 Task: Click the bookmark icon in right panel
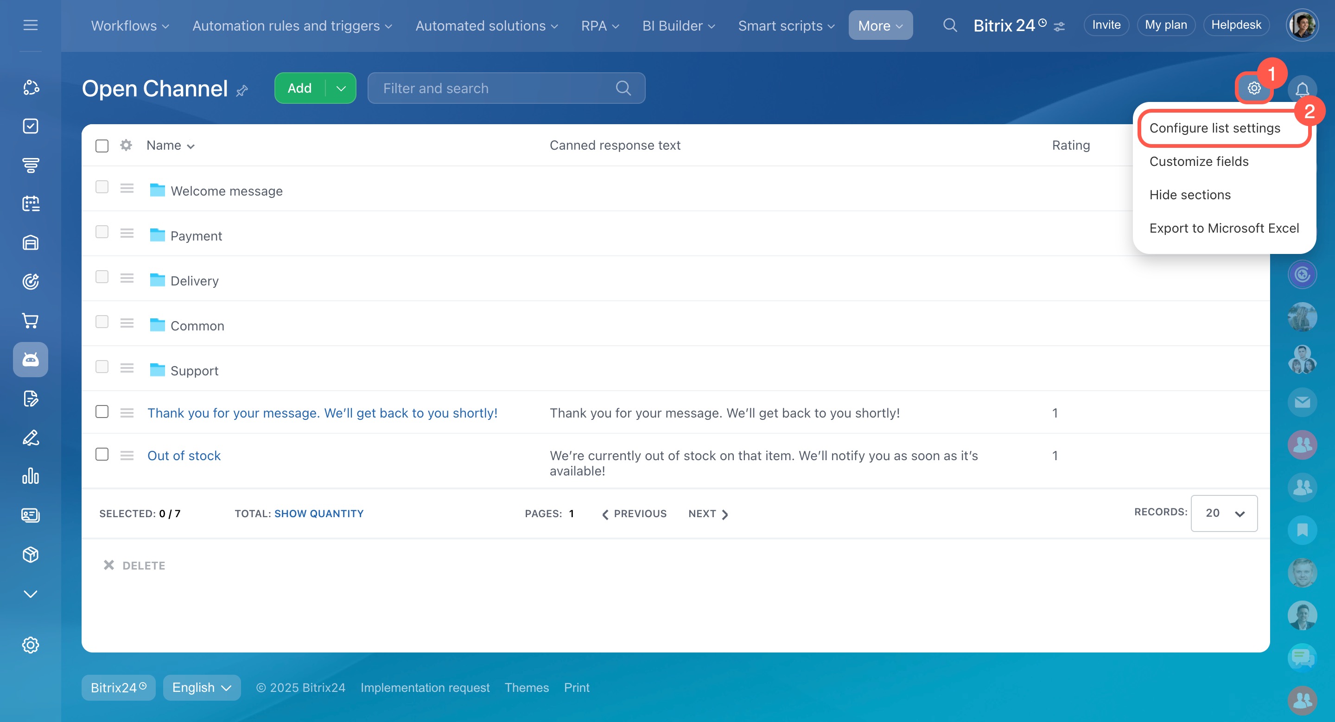(1302, 530)
